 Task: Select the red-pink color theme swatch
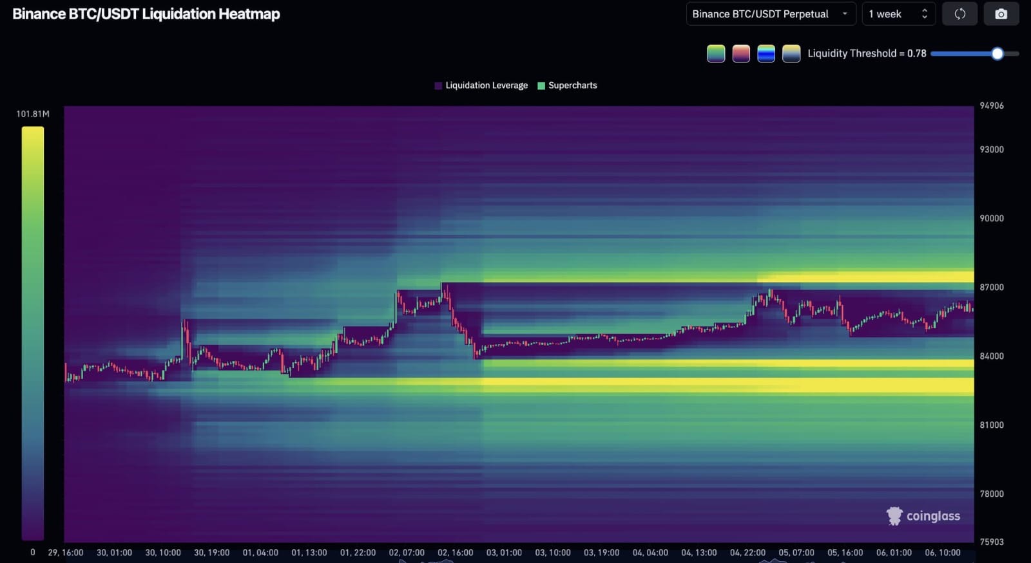pos(741,53)
